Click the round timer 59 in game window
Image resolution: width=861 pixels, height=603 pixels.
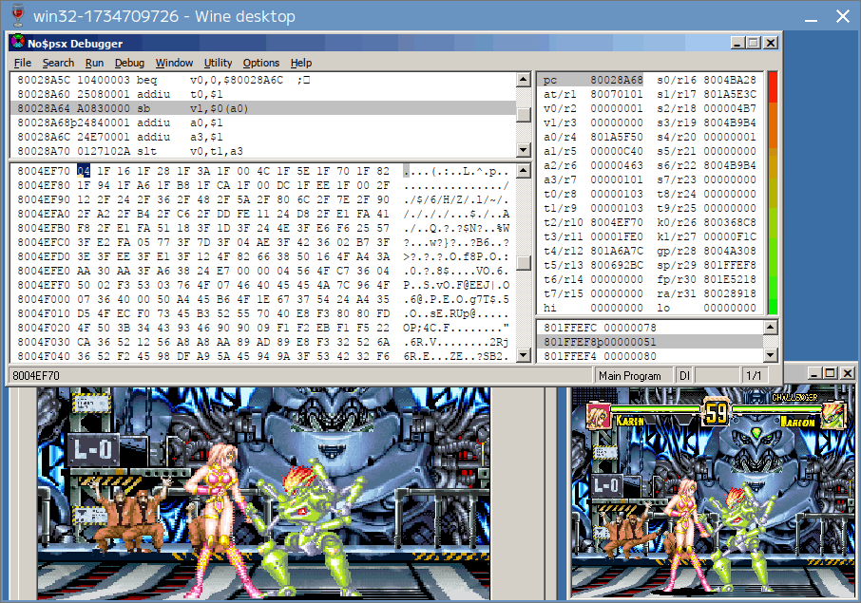click(x=716, y=413)
